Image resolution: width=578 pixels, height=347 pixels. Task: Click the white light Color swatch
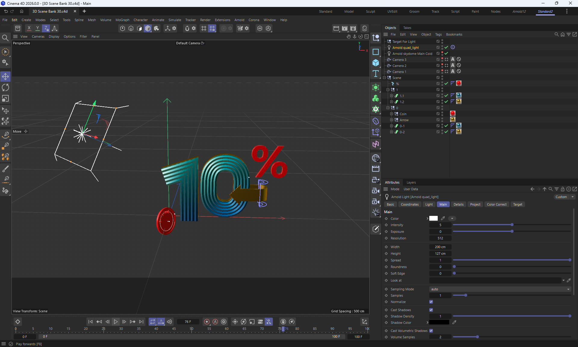pos(433,218)
